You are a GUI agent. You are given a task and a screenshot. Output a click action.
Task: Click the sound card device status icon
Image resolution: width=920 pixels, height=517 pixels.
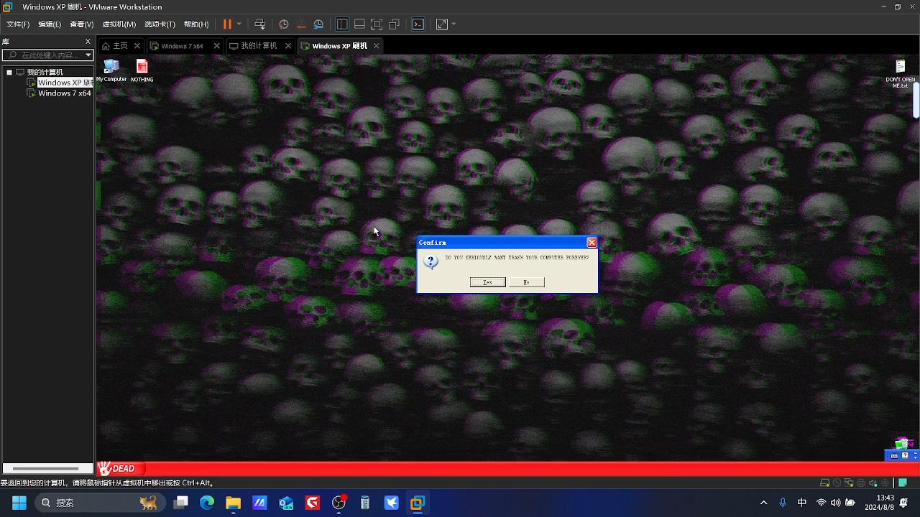(x=873, y=483)
